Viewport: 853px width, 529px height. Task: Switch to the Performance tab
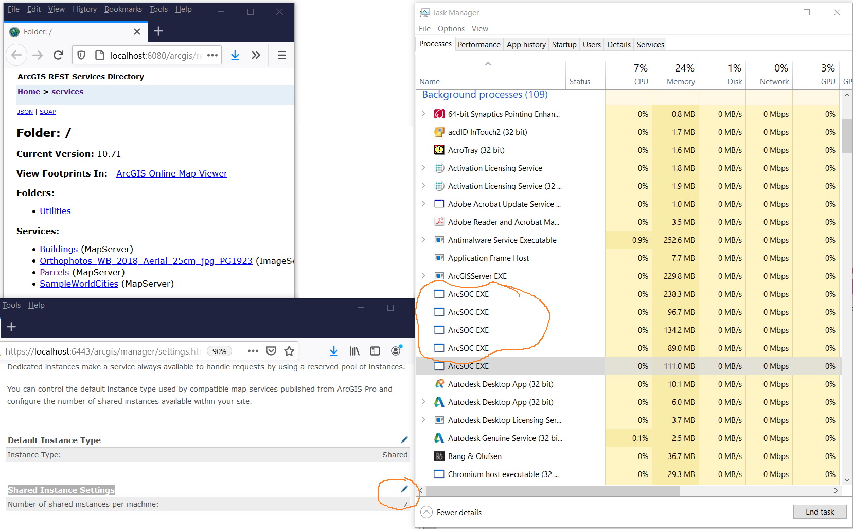coord(479,45)
